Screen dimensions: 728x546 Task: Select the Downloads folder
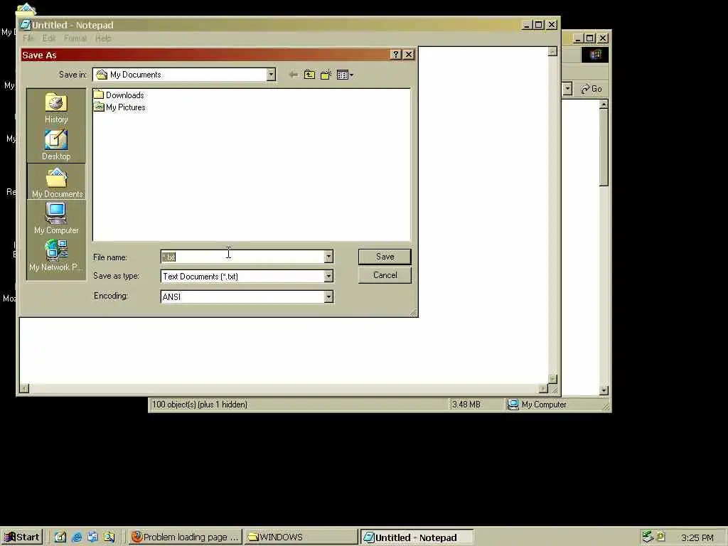tap(119, 95)
